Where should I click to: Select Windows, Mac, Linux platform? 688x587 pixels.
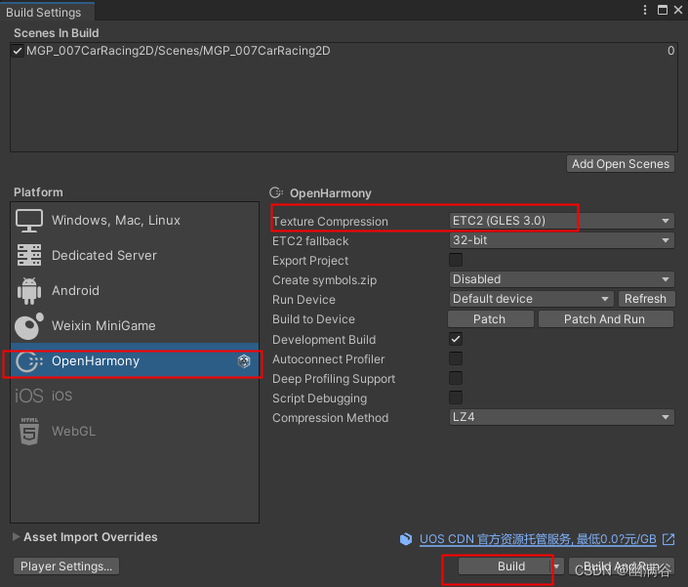[x=135, y=221]
